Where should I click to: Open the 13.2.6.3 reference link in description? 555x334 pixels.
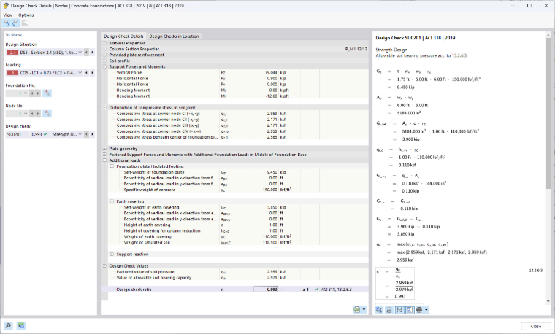click(x=459, y=56)
